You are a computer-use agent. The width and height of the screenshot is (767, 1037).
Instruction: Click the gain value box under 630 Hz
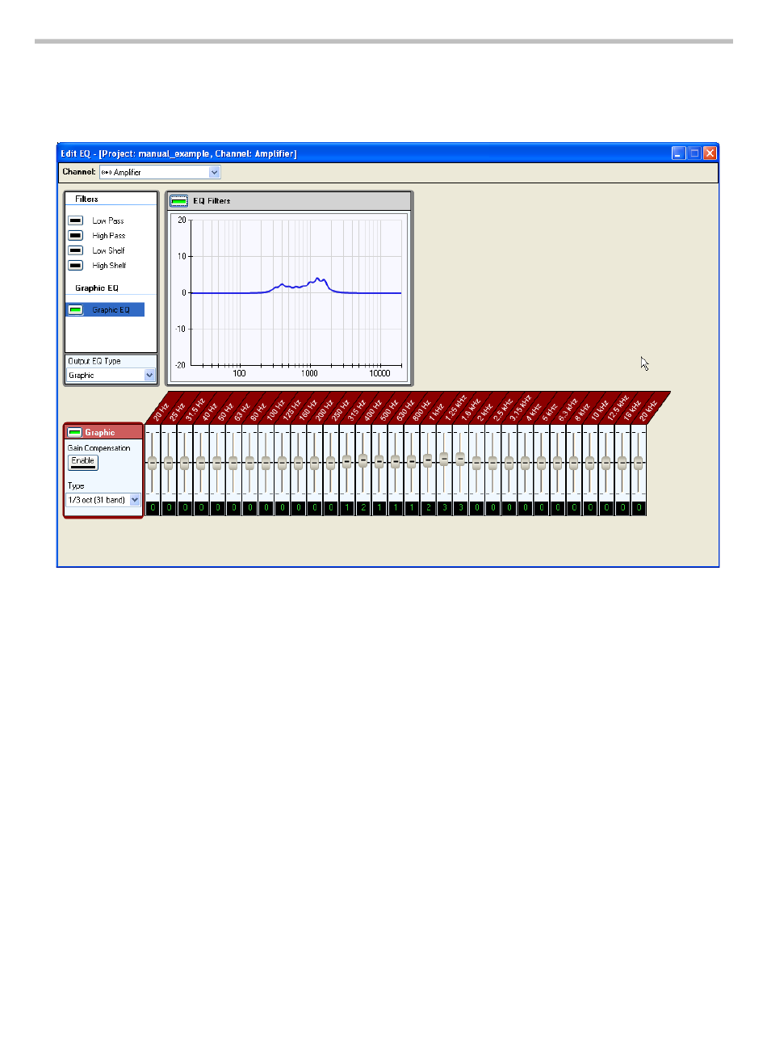(395, 508)
